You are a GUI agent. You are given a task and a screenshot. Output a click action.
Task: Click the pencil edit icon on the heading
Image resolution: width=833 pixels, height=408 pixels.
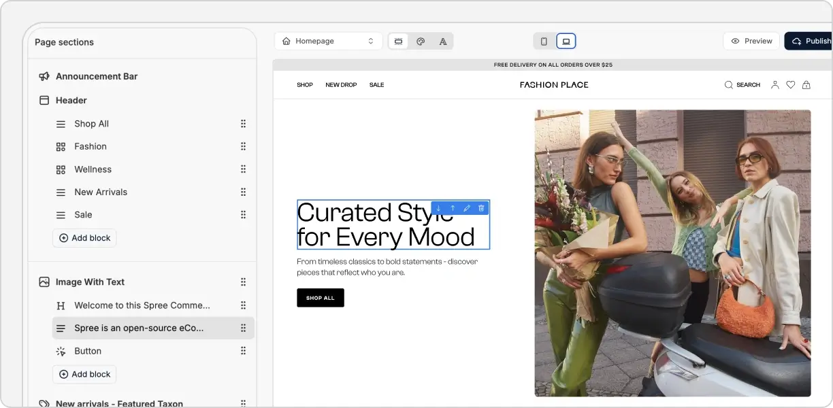(x=467, y=208)
